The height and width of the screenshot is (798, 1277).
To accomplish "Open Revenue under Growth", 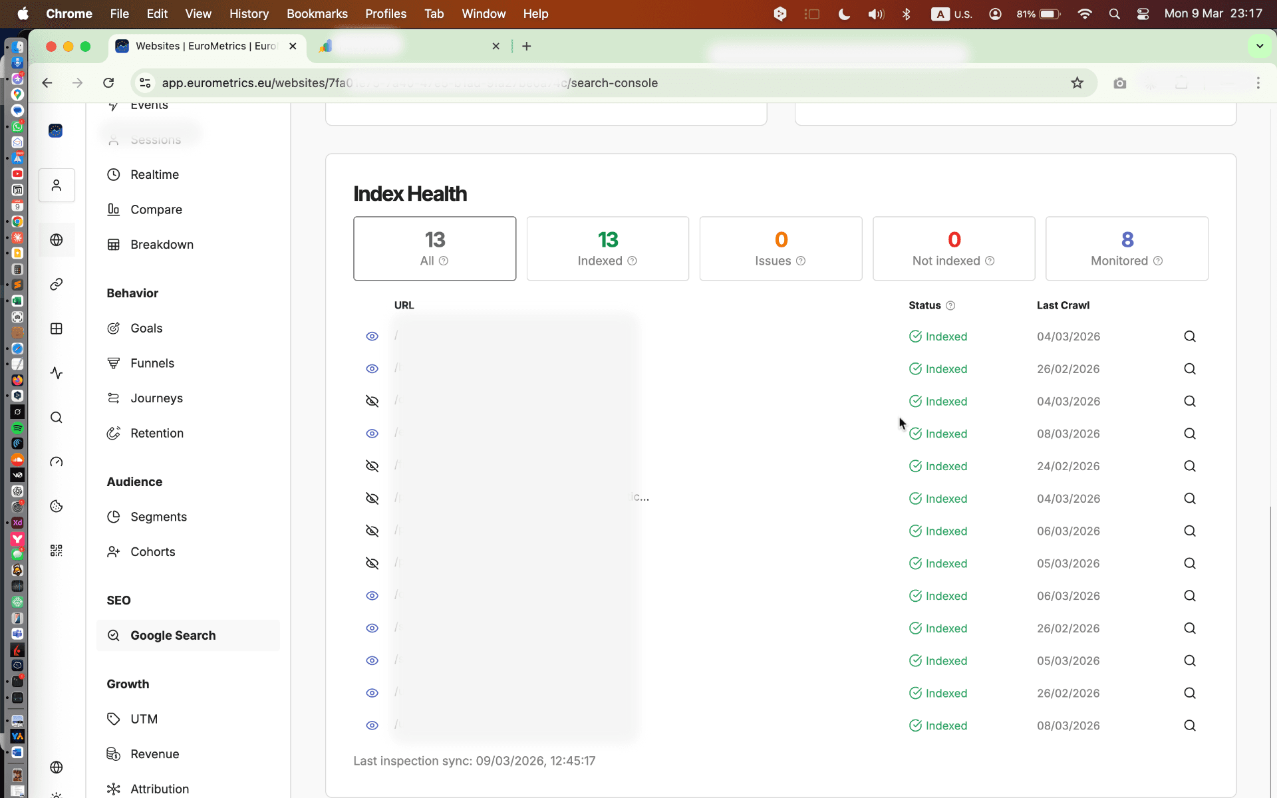I will tap(188, 753).
